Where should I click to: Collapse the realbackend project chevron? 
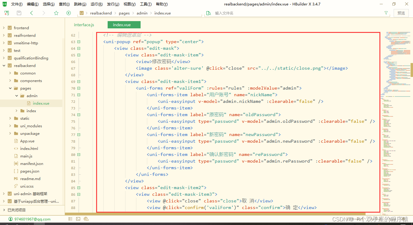(4, 65)
